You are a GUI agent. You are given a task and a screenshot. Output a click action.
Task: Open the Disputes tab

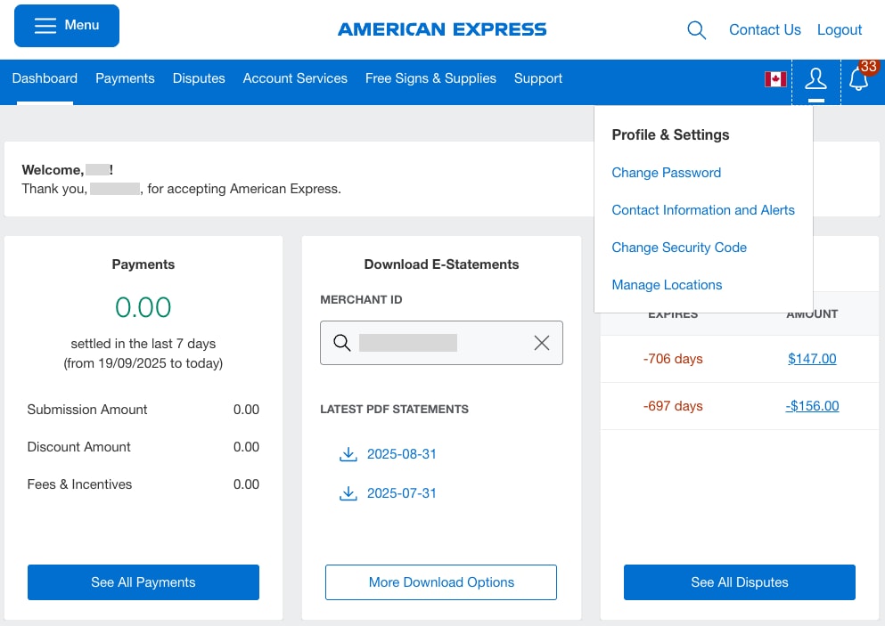coord(199,78)
